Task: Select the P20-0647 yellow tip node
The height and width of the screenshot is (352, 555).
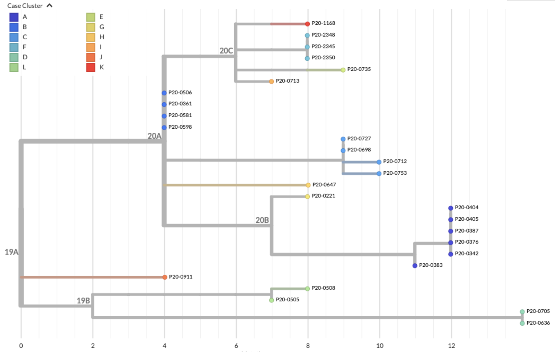Action: coord(308,185)
